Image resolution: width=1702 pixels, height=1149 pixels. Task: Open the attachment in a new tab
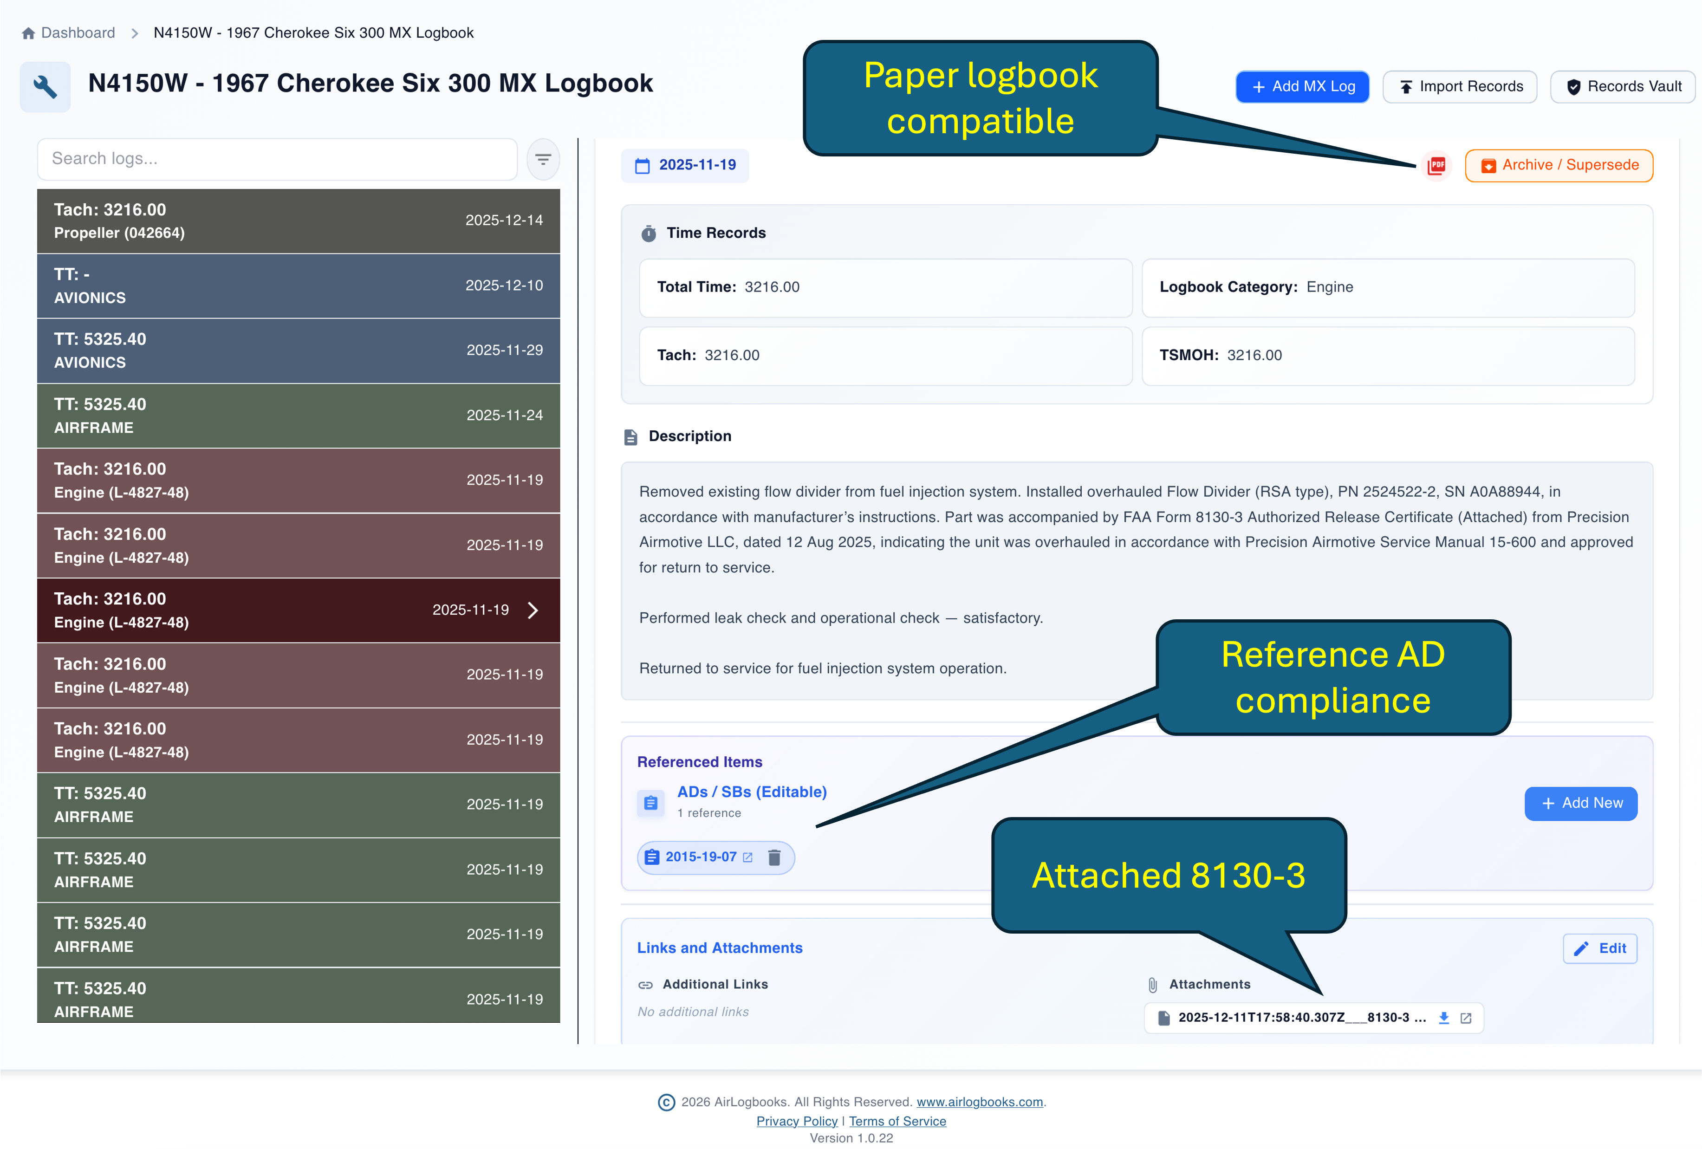pos(1465,1017)
